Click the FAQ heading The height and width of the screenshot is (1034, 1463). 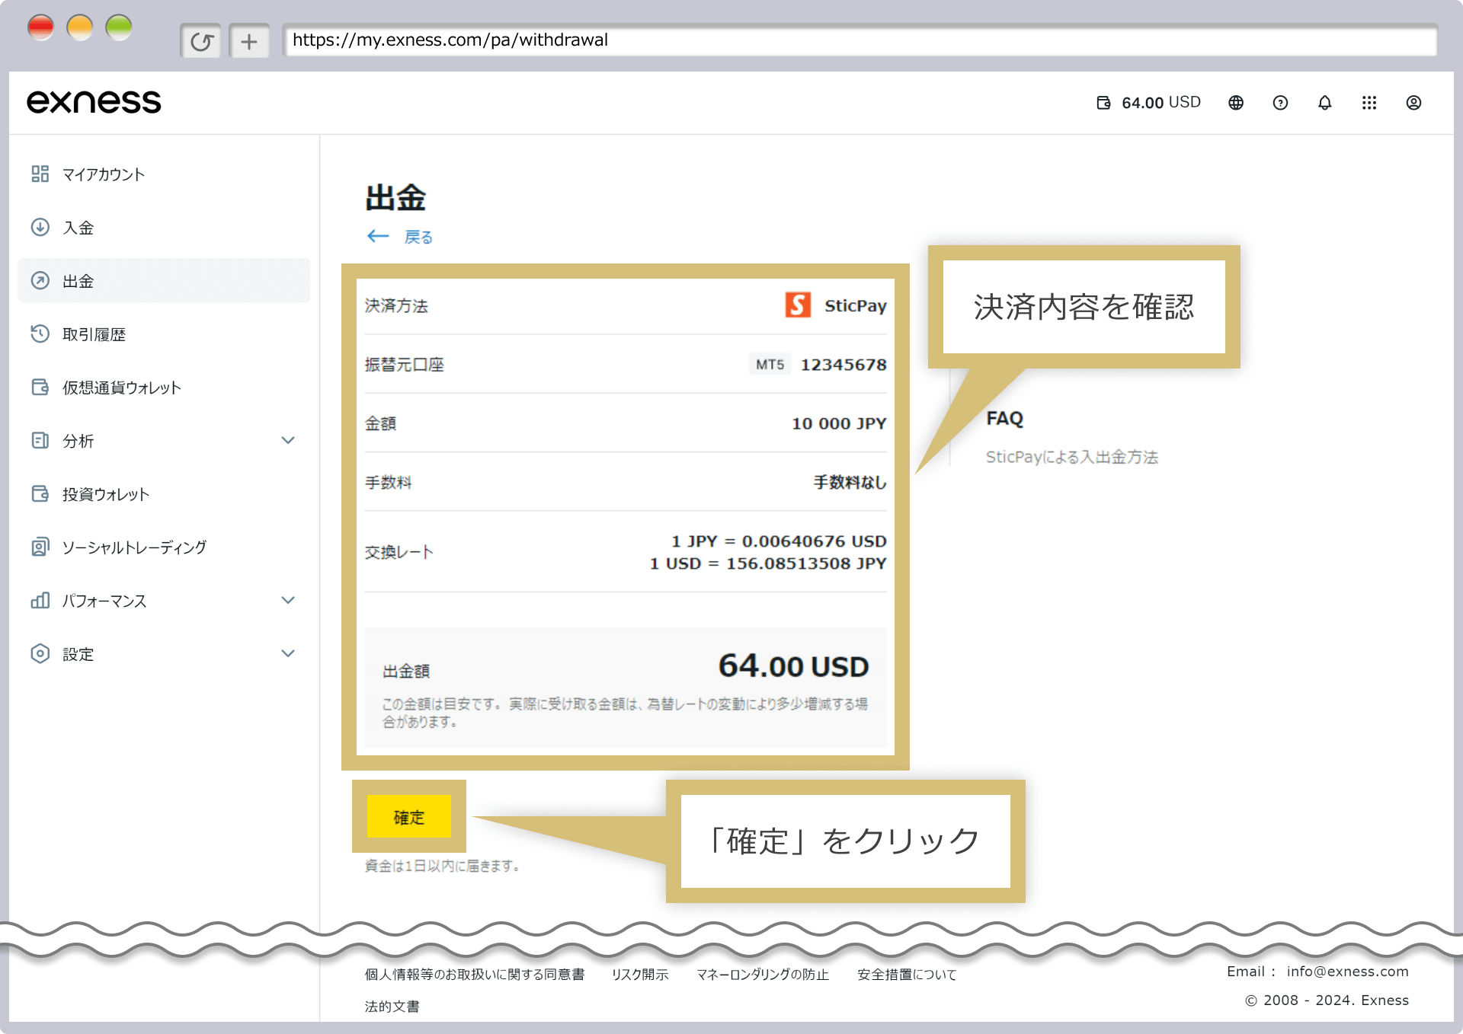pyautogui.click(x=1004, y=419)
